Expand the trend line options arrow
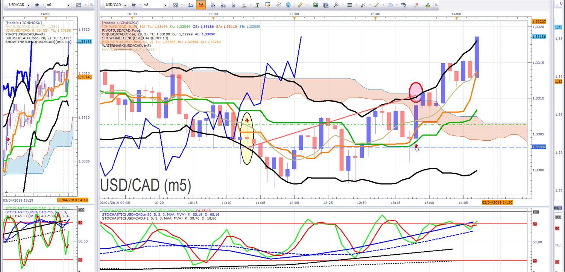 pyautogui.click(x=383, y=5)
